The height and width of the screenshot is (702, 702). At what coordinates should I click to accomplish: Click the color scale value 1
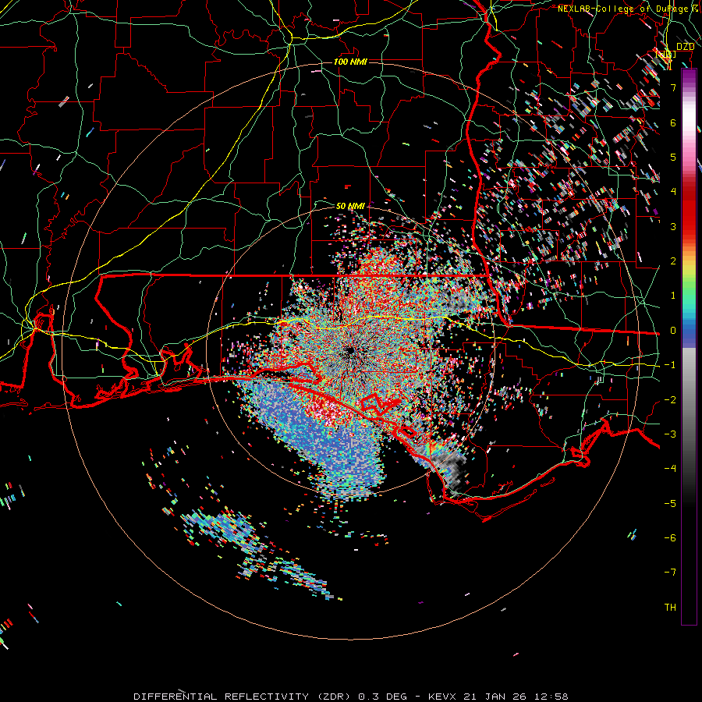pyautogui.click(x=673, y=296)
